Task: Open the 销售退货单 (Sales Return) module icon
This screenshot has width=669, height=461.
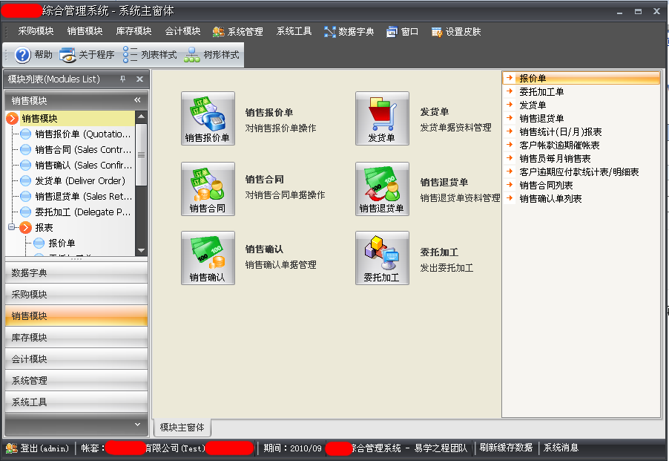Action: [382, 188]
